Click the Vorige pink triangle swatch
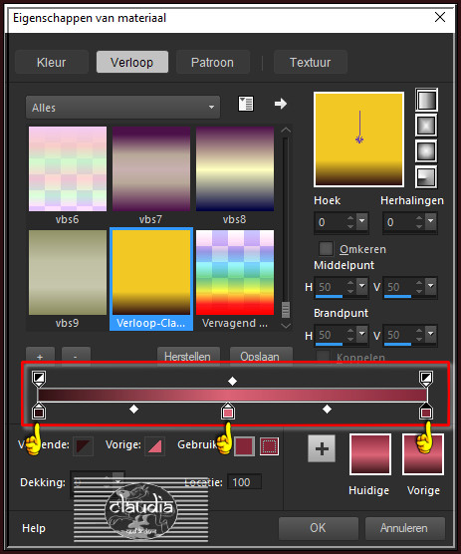The height and width of the screenshot is (554, 461). [x=154, y=446]
